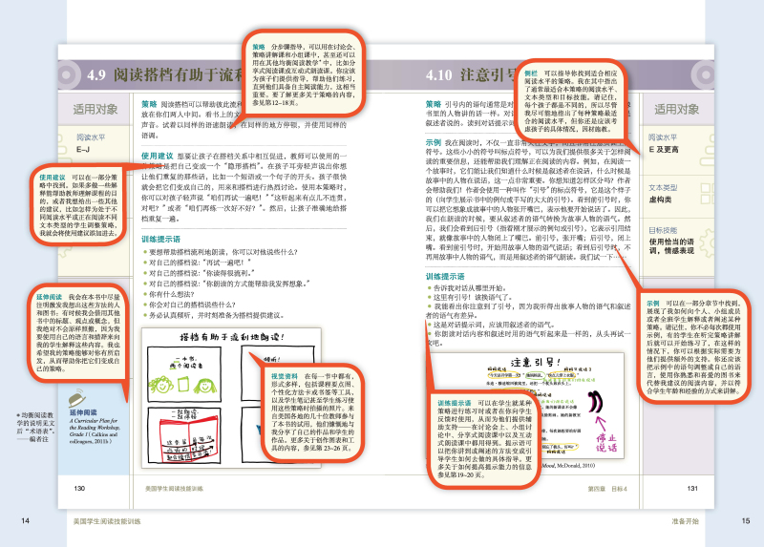Click '第四章 目标4' footer text
The width and height of the screenshot is (764, 547).
(x=607, y=489)
